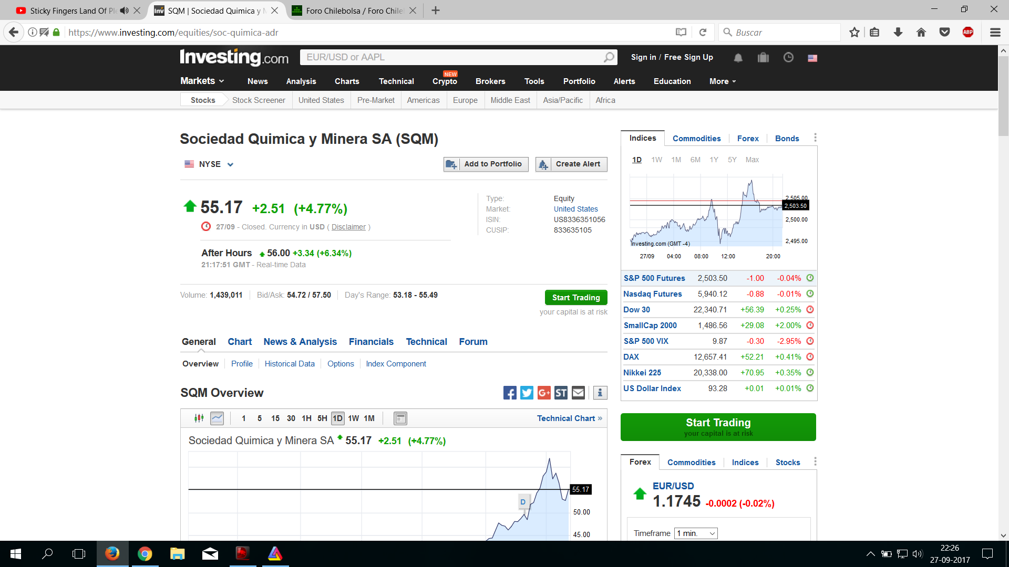The image size is (1009, 567).
Task: Open the Forex widget options dots
Action: click(x=815, y=461)
